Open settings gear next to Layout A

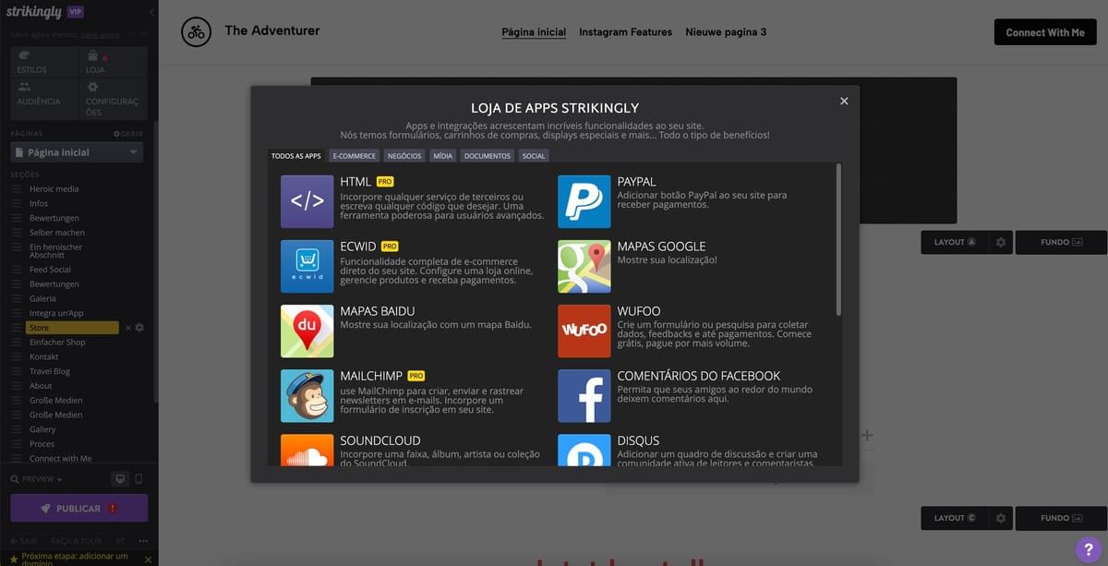[1000, 242]
